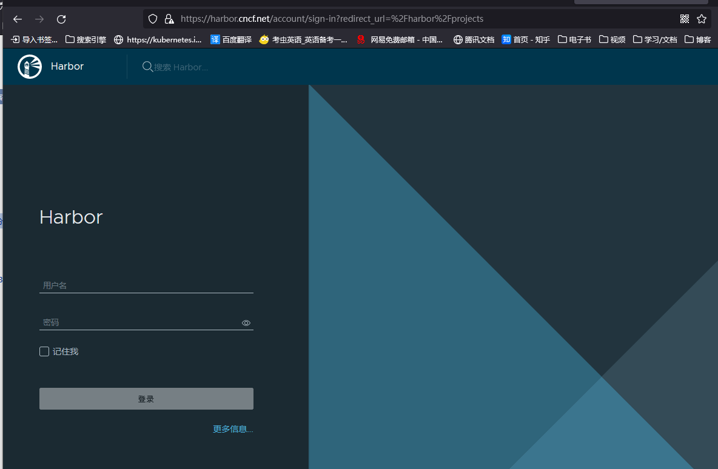
Task: View site security via padlock icon
Action: tap(169, 19)
